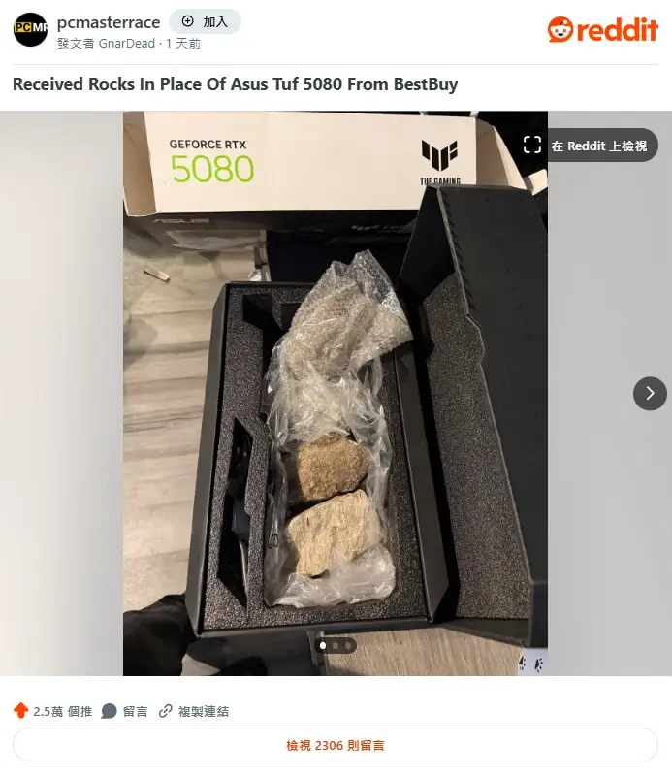672x777 pixels.
Task: Select the second carousel dot indicator
Action: click(x=336, y=646)
